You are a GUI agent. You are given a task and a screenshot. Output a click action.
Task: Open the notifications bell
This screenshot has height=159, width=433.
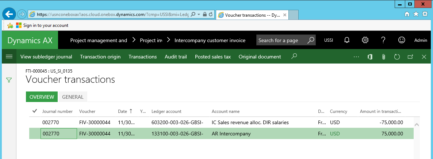click(347, 40)
